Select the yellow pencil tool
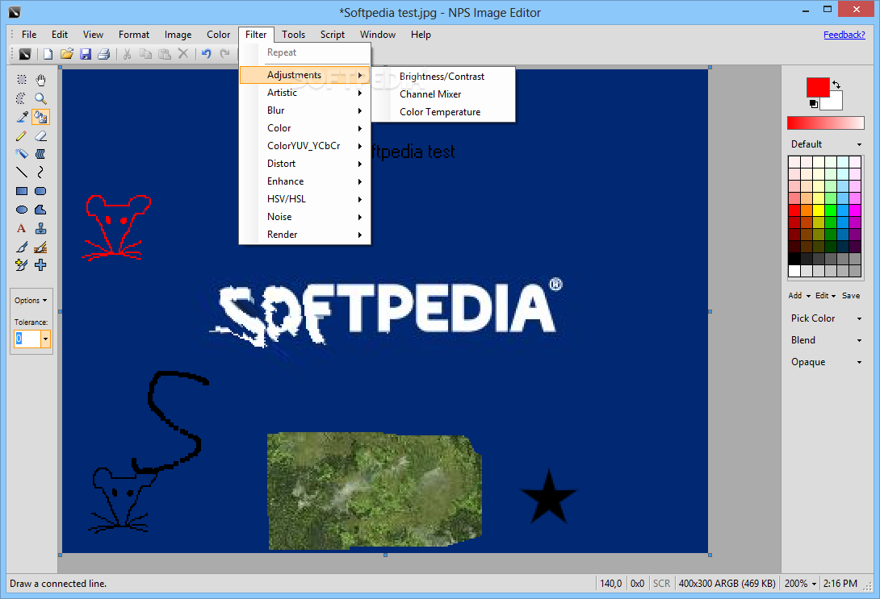880x599 pixels. click(21, 135)
